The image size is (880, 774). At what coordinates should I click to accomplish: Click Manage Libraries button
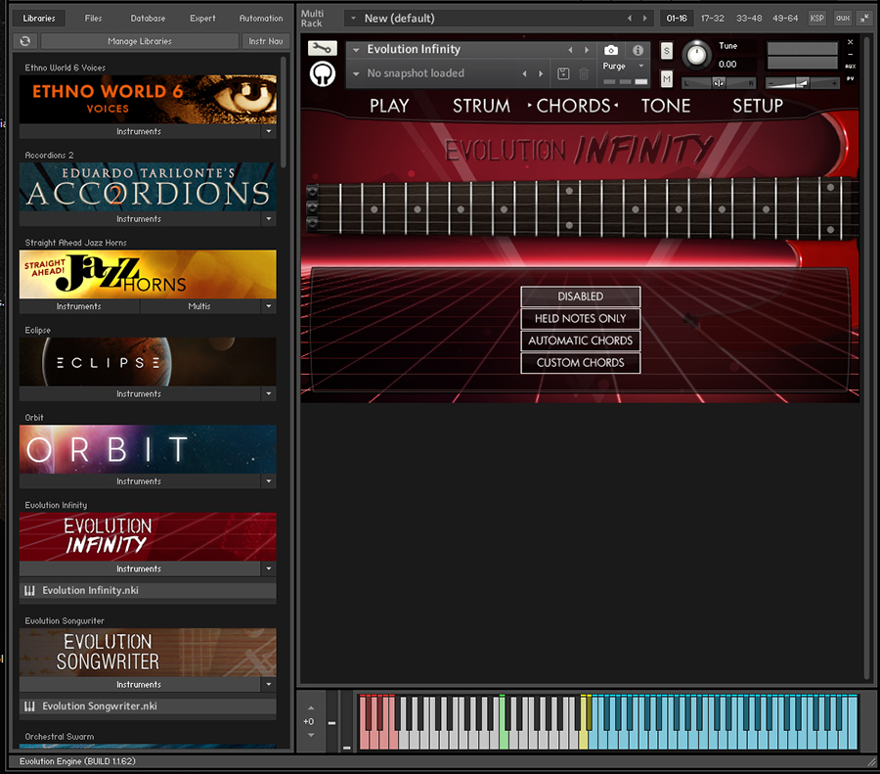point(140,41)
